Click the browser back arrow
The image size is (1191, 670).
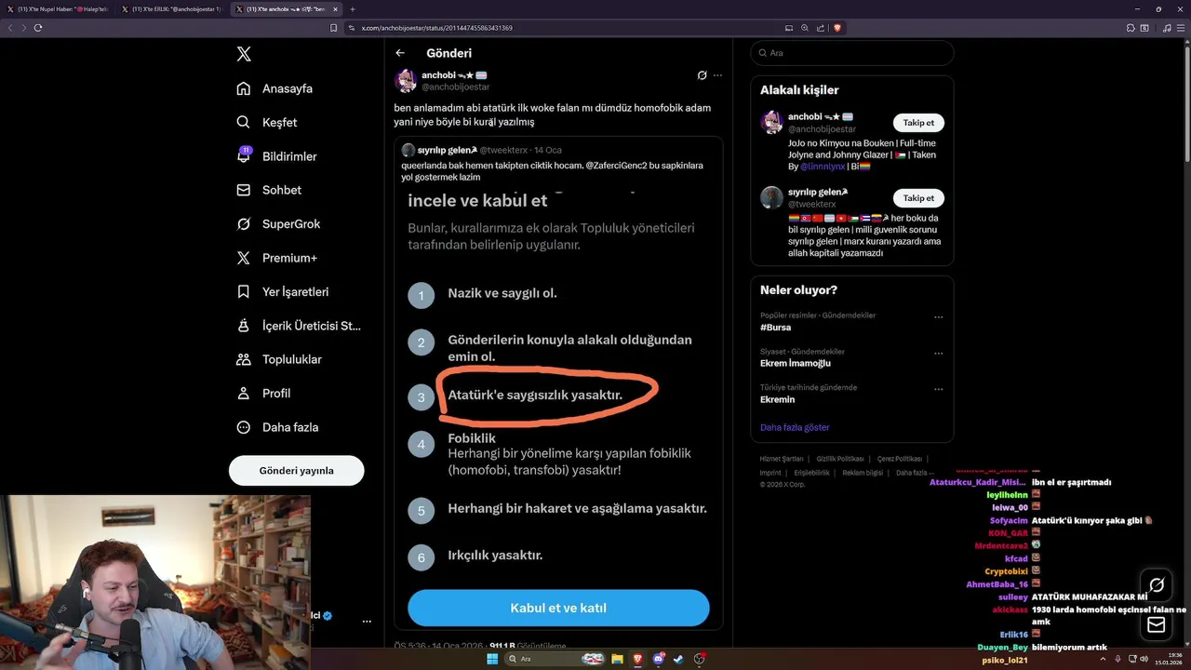coord(10,28)
